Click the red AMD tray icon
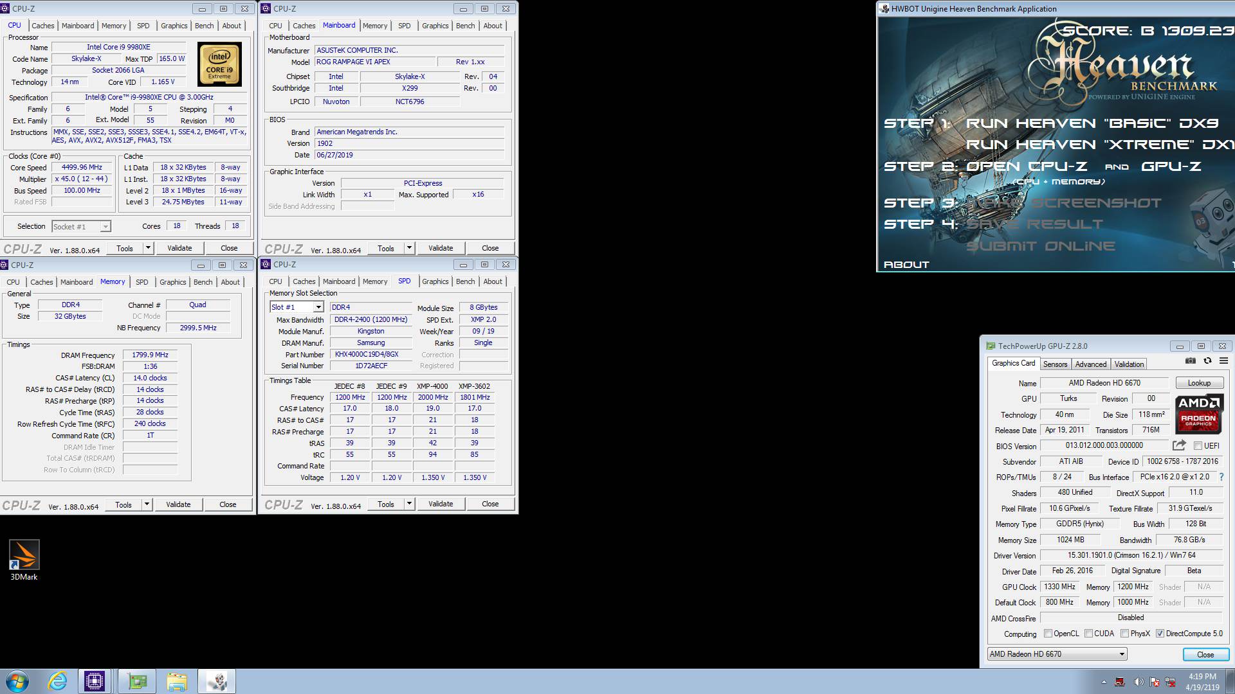The image size is (1235, 694). tap(1121, 682)
